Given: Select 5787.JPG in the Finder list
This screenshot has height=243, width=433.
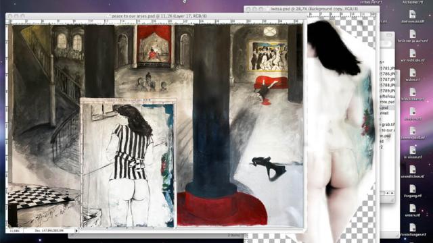Looking at the screenshot, I should tap(388, 80).
